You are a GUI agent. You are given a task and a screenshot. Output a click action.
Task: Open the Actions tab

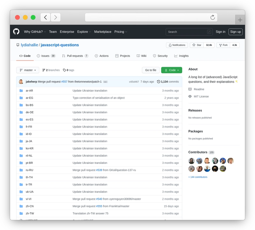(102, 56)
